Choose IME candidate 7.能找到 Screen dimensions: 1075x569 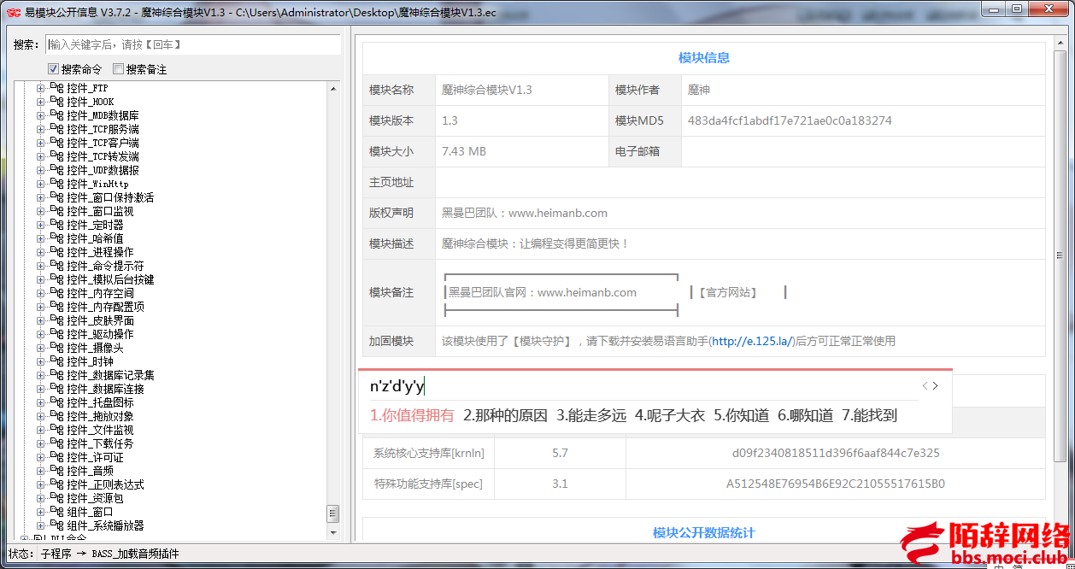click(x=870, y=415)
